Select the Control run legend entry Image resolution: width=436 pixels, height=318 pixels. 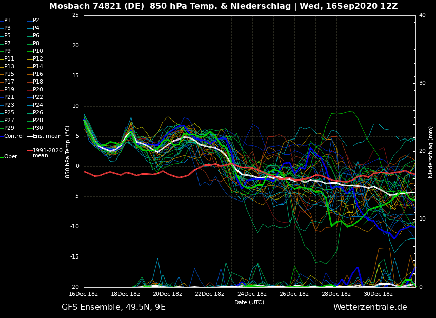[14, 136]
